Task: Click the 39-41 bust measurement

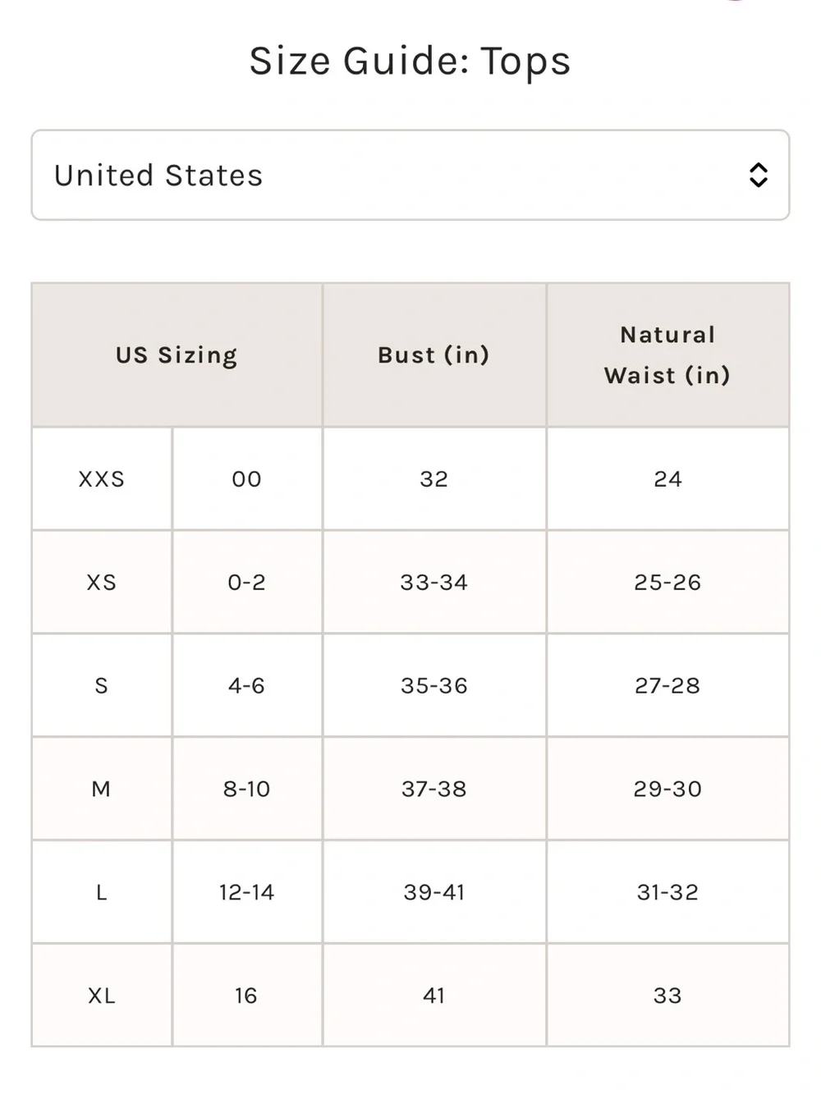Action: [x=434, y=893]
